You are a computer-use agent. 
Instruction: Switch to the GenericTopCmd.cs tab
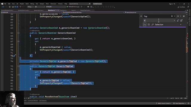(85, 10)
